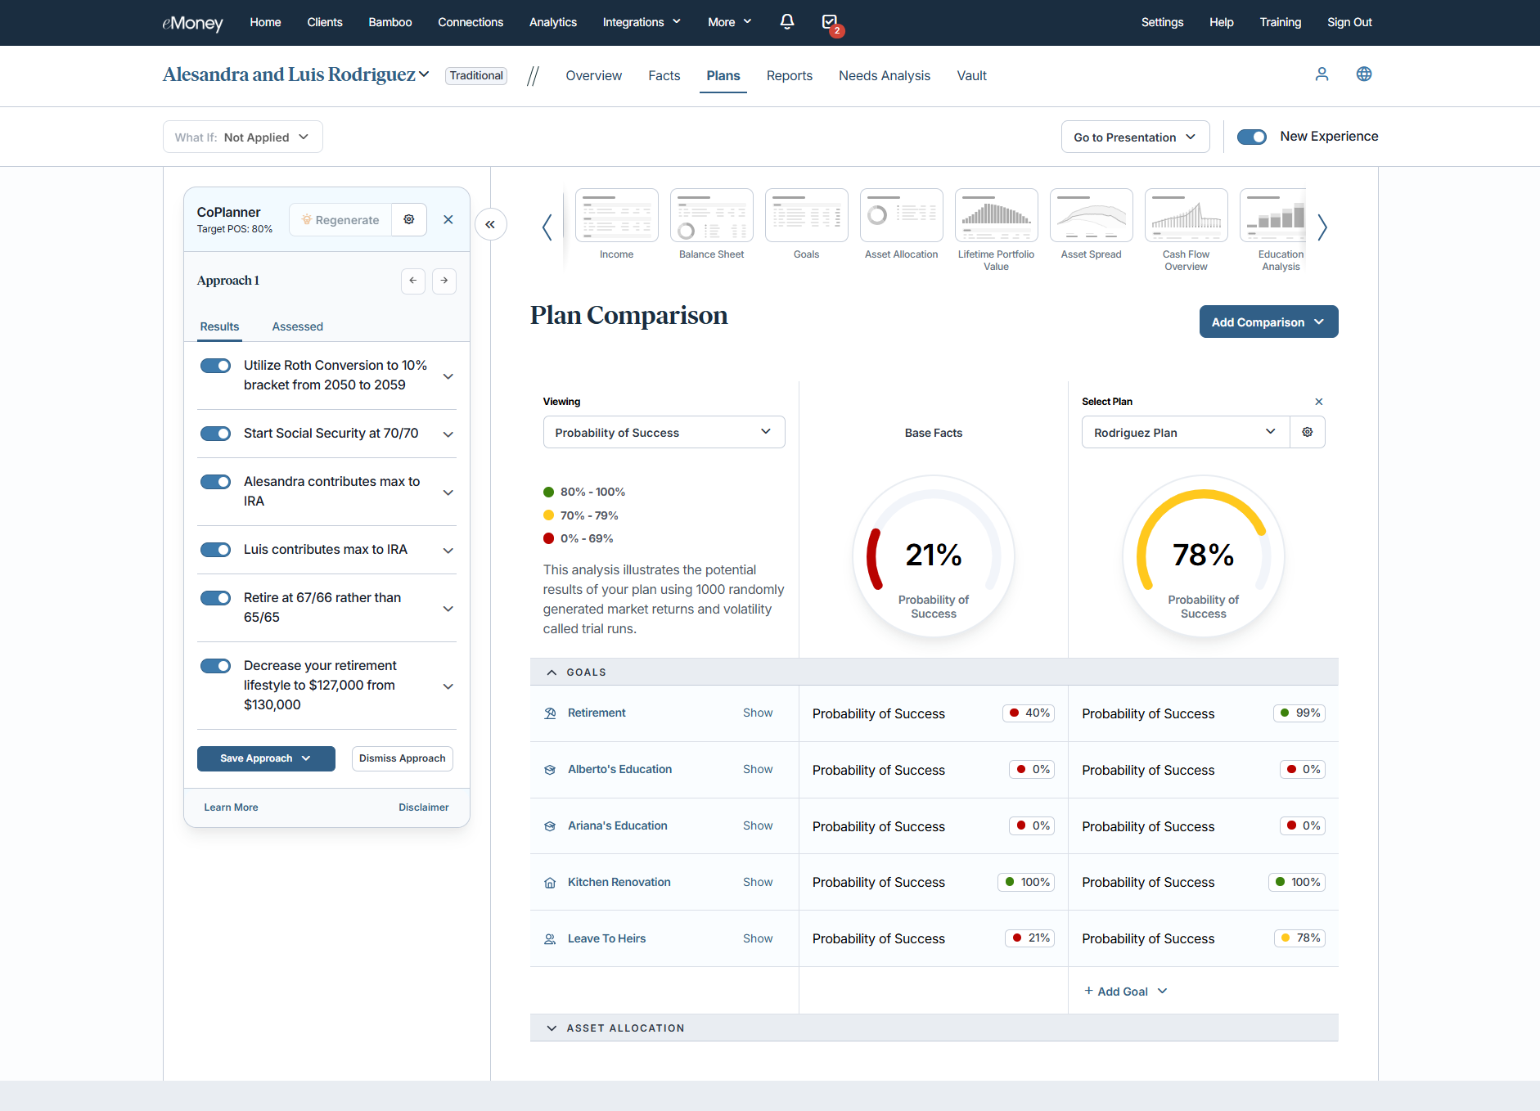Click the globe icon in client header
Image resolution: width=1540 pixels, height=1111 pixels.
pyautogui.click(x=1364, y=74)
